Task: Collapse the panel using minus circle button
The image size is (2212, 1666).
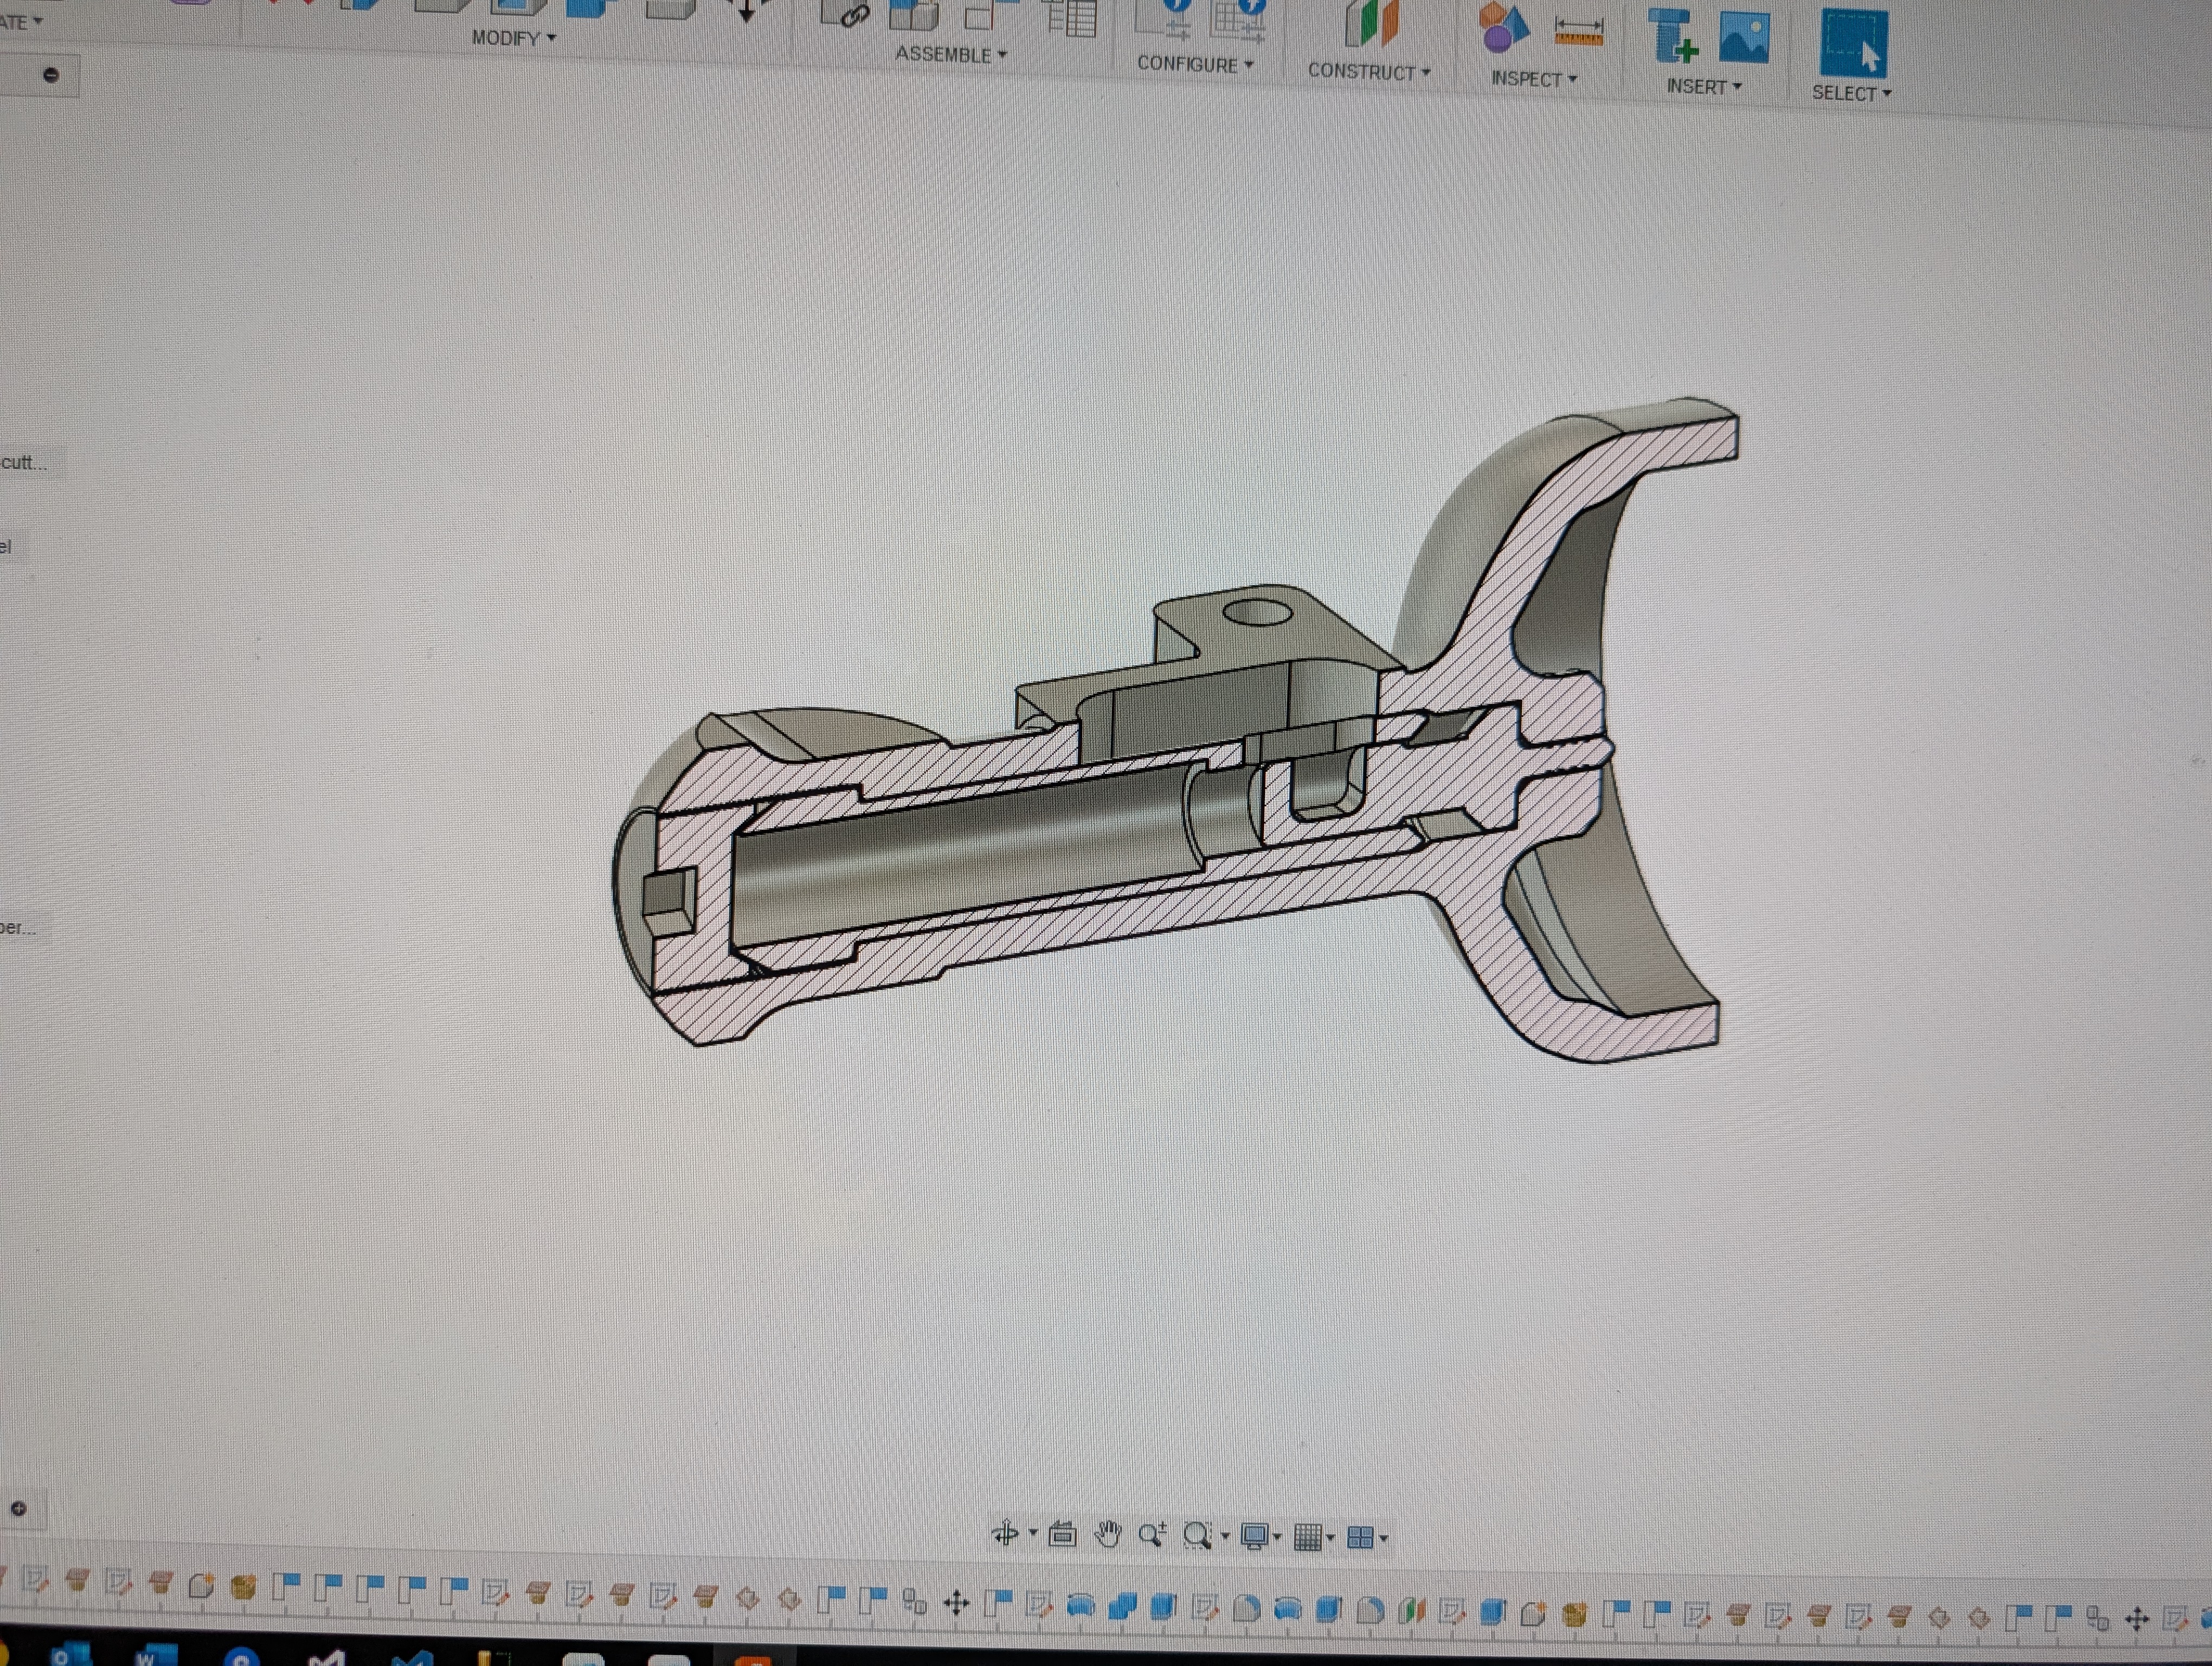Action: (51, 75)
